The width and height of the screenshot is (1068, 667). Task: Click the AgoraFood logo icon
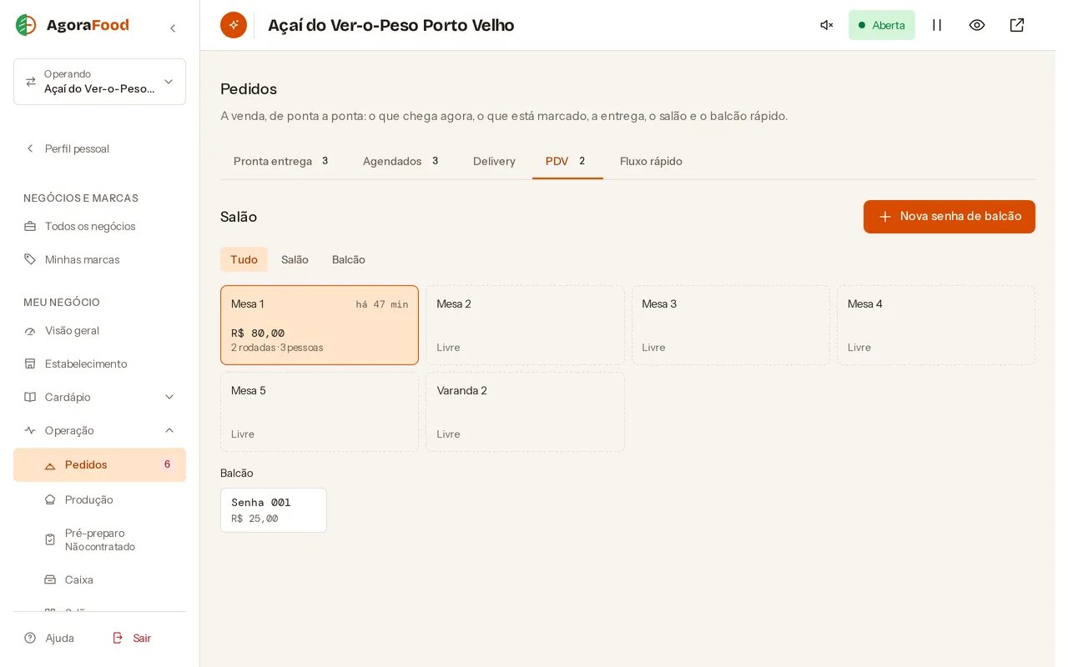[x=26, y=25]
